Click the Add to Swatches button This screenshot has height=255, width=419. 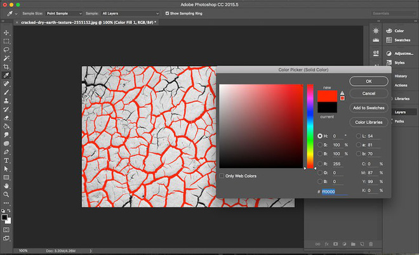pos(368,107)
